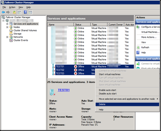This screenshot has width=161, height=131.
Task: Click the Networks tree icon
Action: tap(11, 37)
